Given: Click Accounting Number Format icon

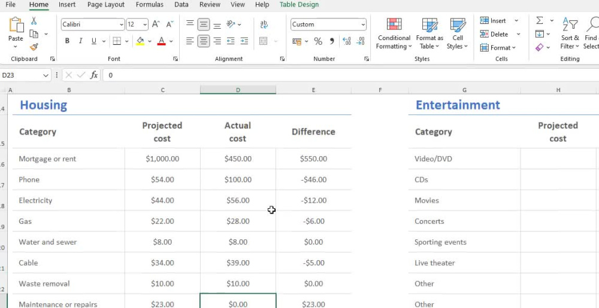Looking at the screenshot, I should click(x=297, y=41).
